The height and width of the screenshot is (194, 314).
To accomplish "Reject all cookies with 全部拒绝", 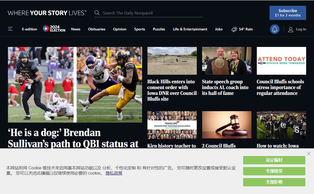I will click(x=274, y=182).
